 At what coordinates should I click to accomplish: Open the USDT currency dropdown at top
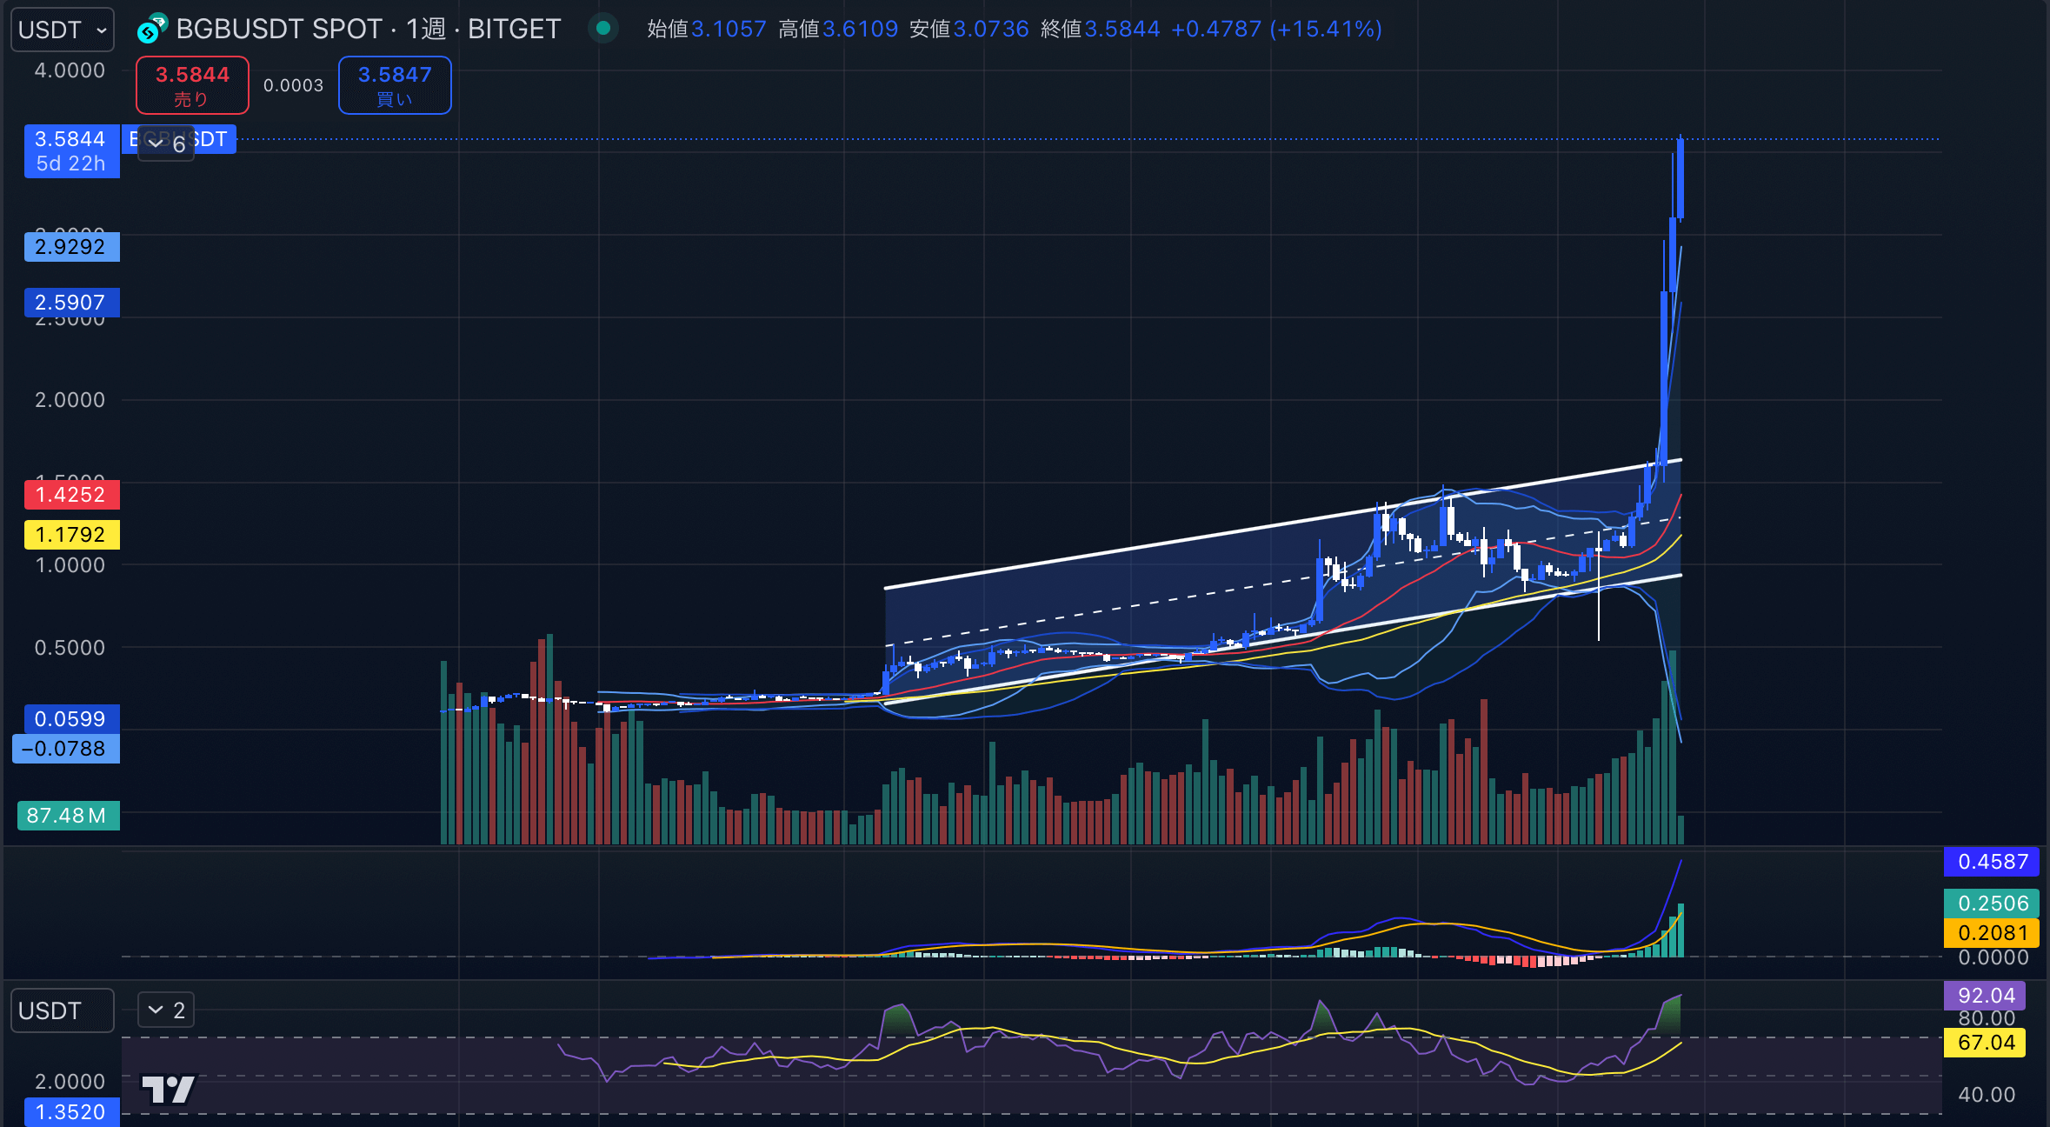tap(62, 30)
